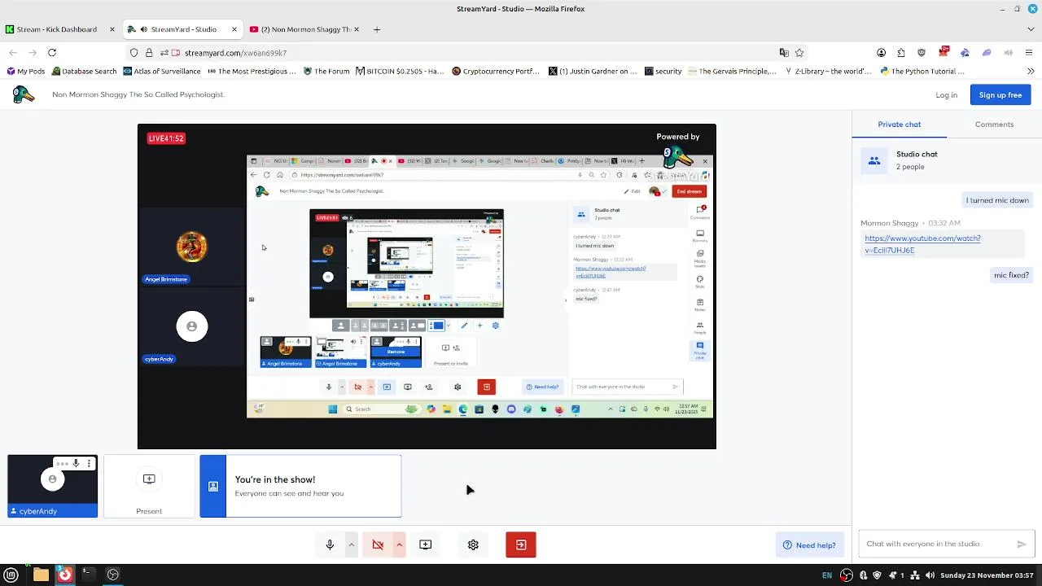1042x586 pixels.
Task: Select the cyberAndy participant thumbnail
Action: coord(52,487)
